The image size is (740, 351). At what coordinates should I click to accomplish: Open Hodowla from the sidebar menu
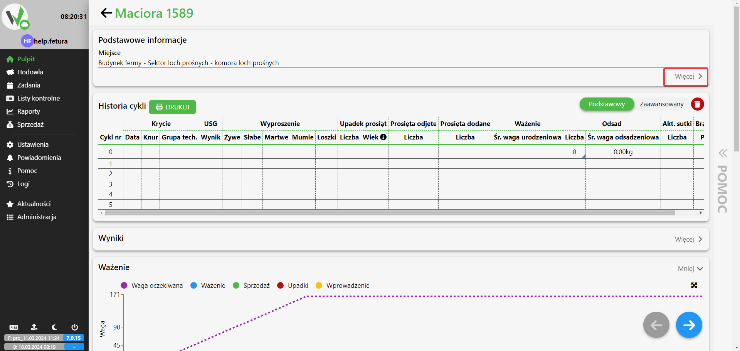click(x=30, y=72)
